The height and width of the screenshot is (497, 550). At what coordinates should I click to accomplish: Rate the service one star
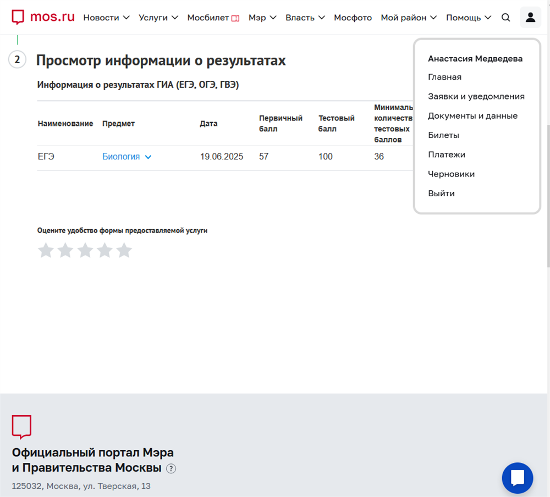46,251
